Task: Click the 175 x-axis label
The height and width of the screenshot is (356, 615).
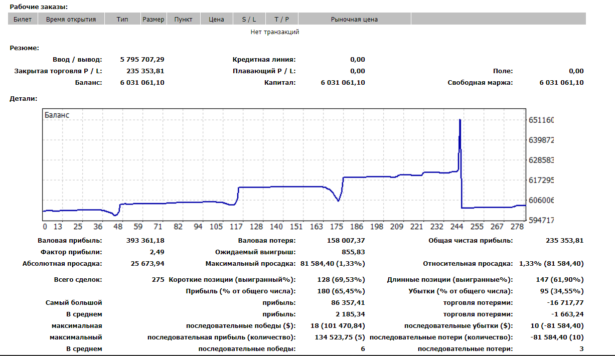Action: click(337, 227)
